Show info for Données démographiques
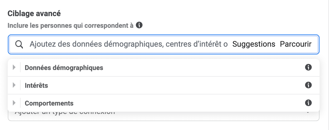Image resolution: width=329 pixels, height=130 pixels. tap(308, 67)
